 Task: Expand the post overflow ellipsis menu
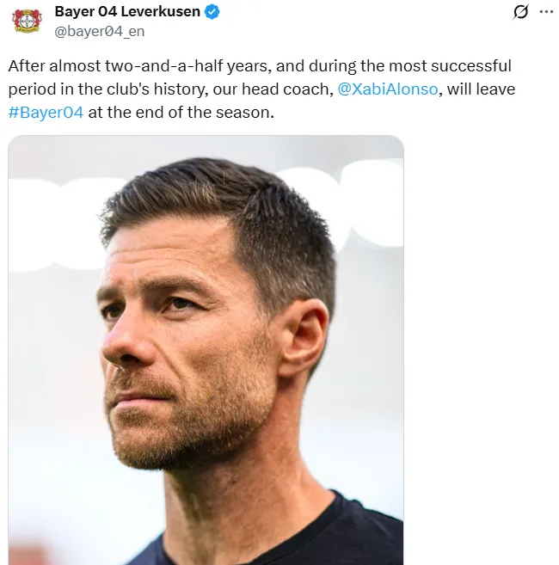point(546,12)
